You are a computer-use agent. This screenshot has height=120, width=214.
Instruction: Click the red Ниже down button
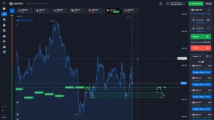(x=201, y=48)
